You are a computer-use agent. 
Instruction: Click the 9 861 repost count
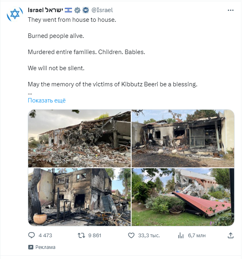coord(94,235)
